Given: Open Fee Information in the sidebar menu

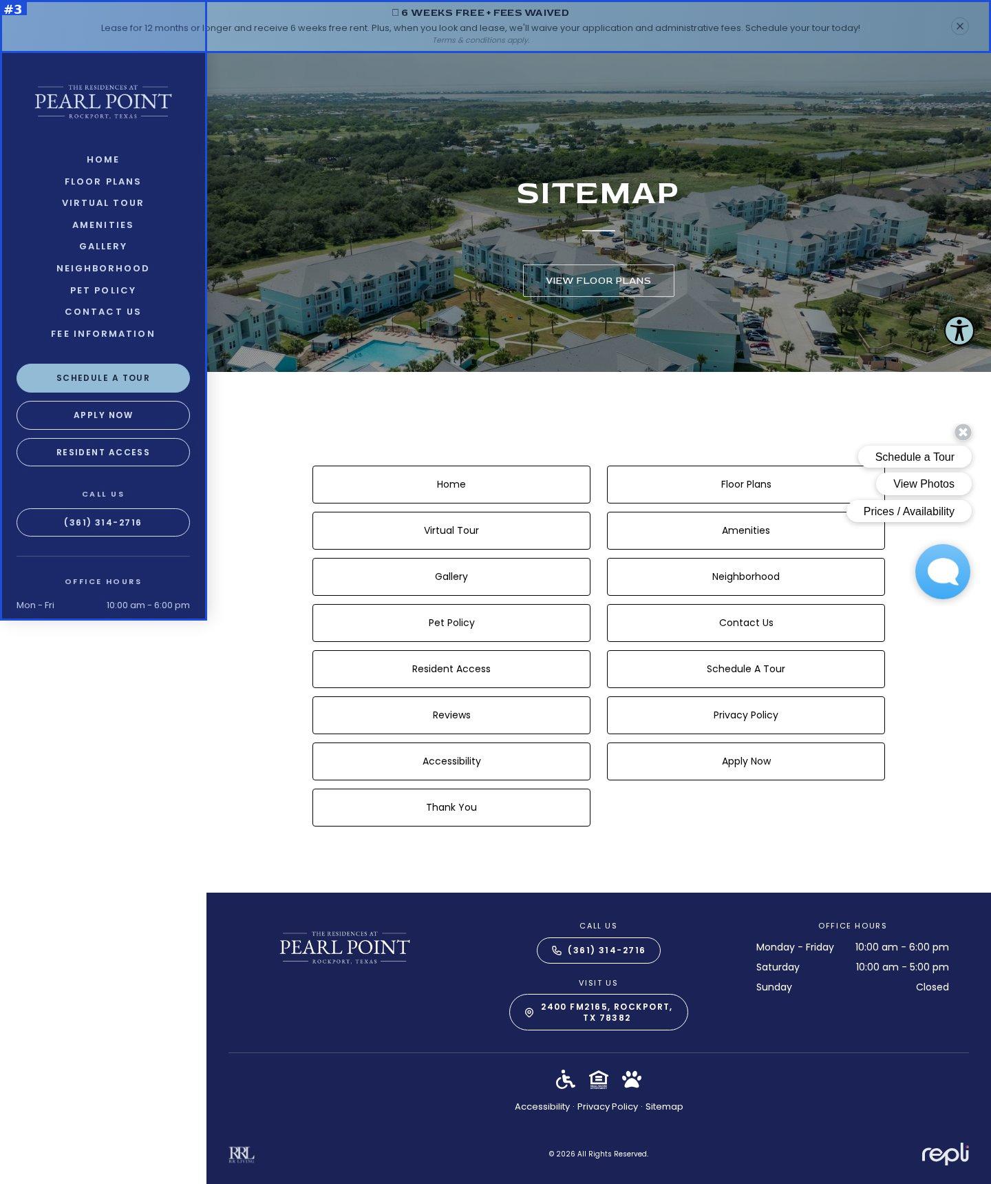Looking at the screenshot, I should tap(103, 334).
